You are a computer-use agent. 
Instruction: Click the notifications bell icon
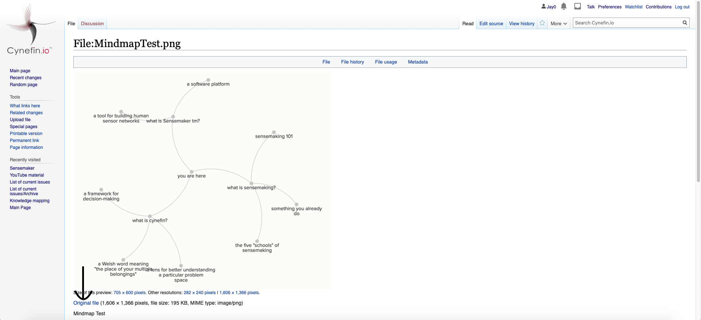click(x=564, y=6)
